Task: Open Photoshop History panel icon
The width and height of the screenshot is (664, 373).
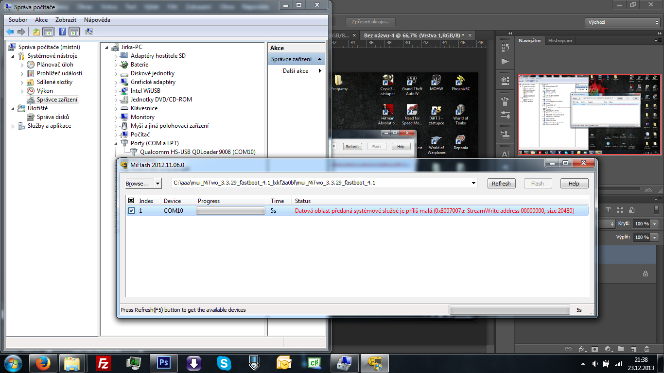Action: pyautogui.click(x=505, y=48)
